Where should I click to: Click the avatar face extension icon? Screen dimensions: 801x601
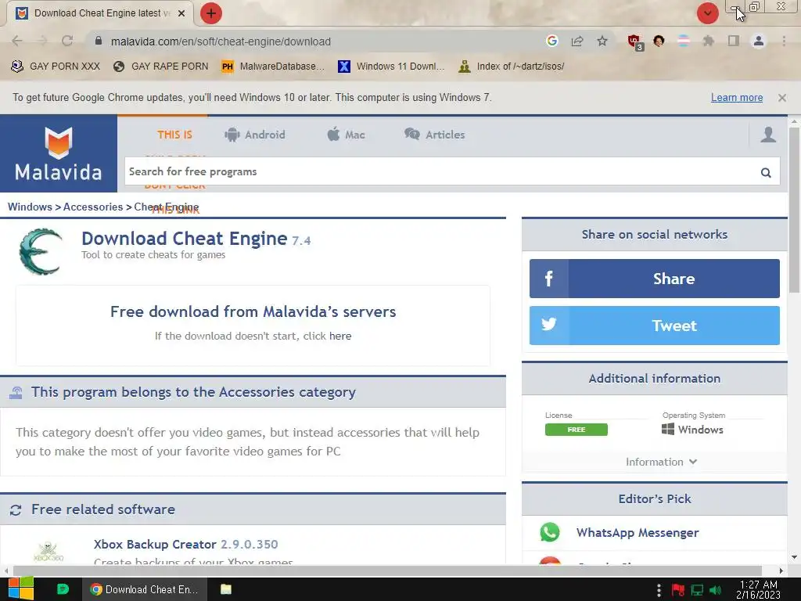point(659,41)
